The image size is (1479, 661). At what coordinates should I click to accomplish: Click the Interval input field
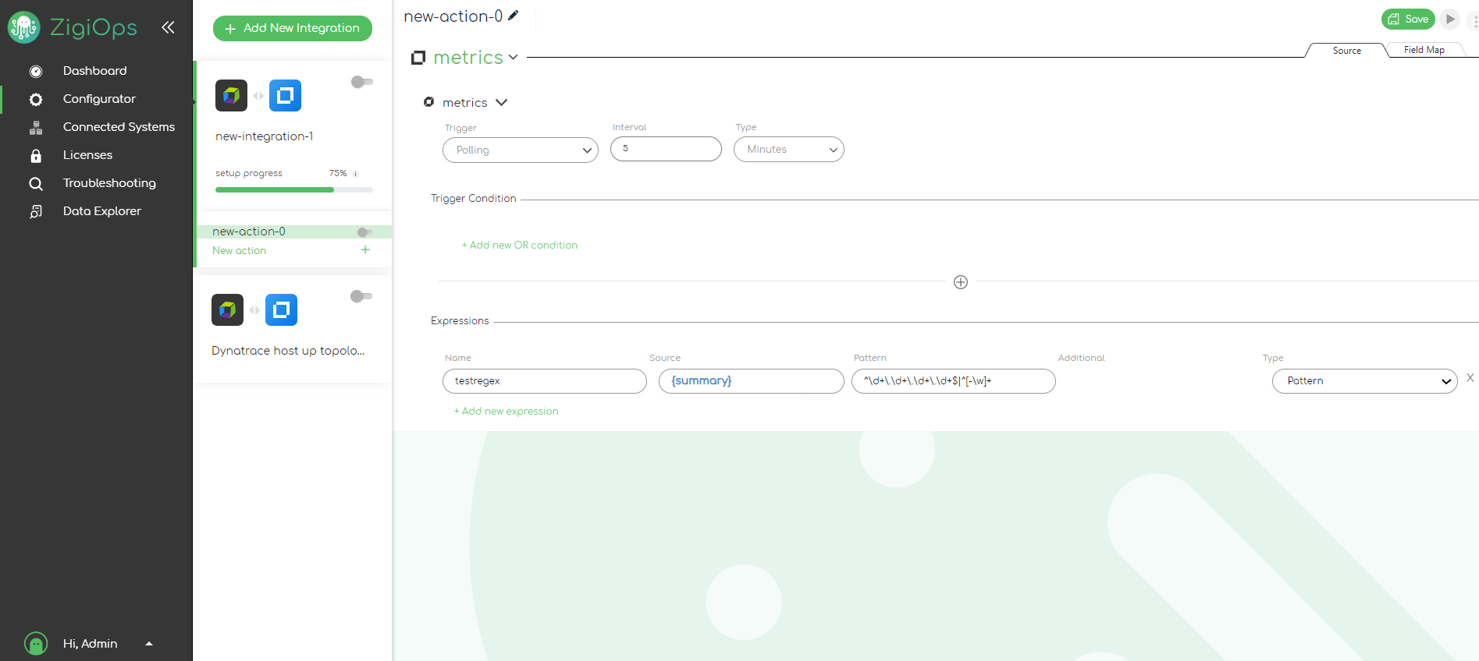[x=666, y=149]
